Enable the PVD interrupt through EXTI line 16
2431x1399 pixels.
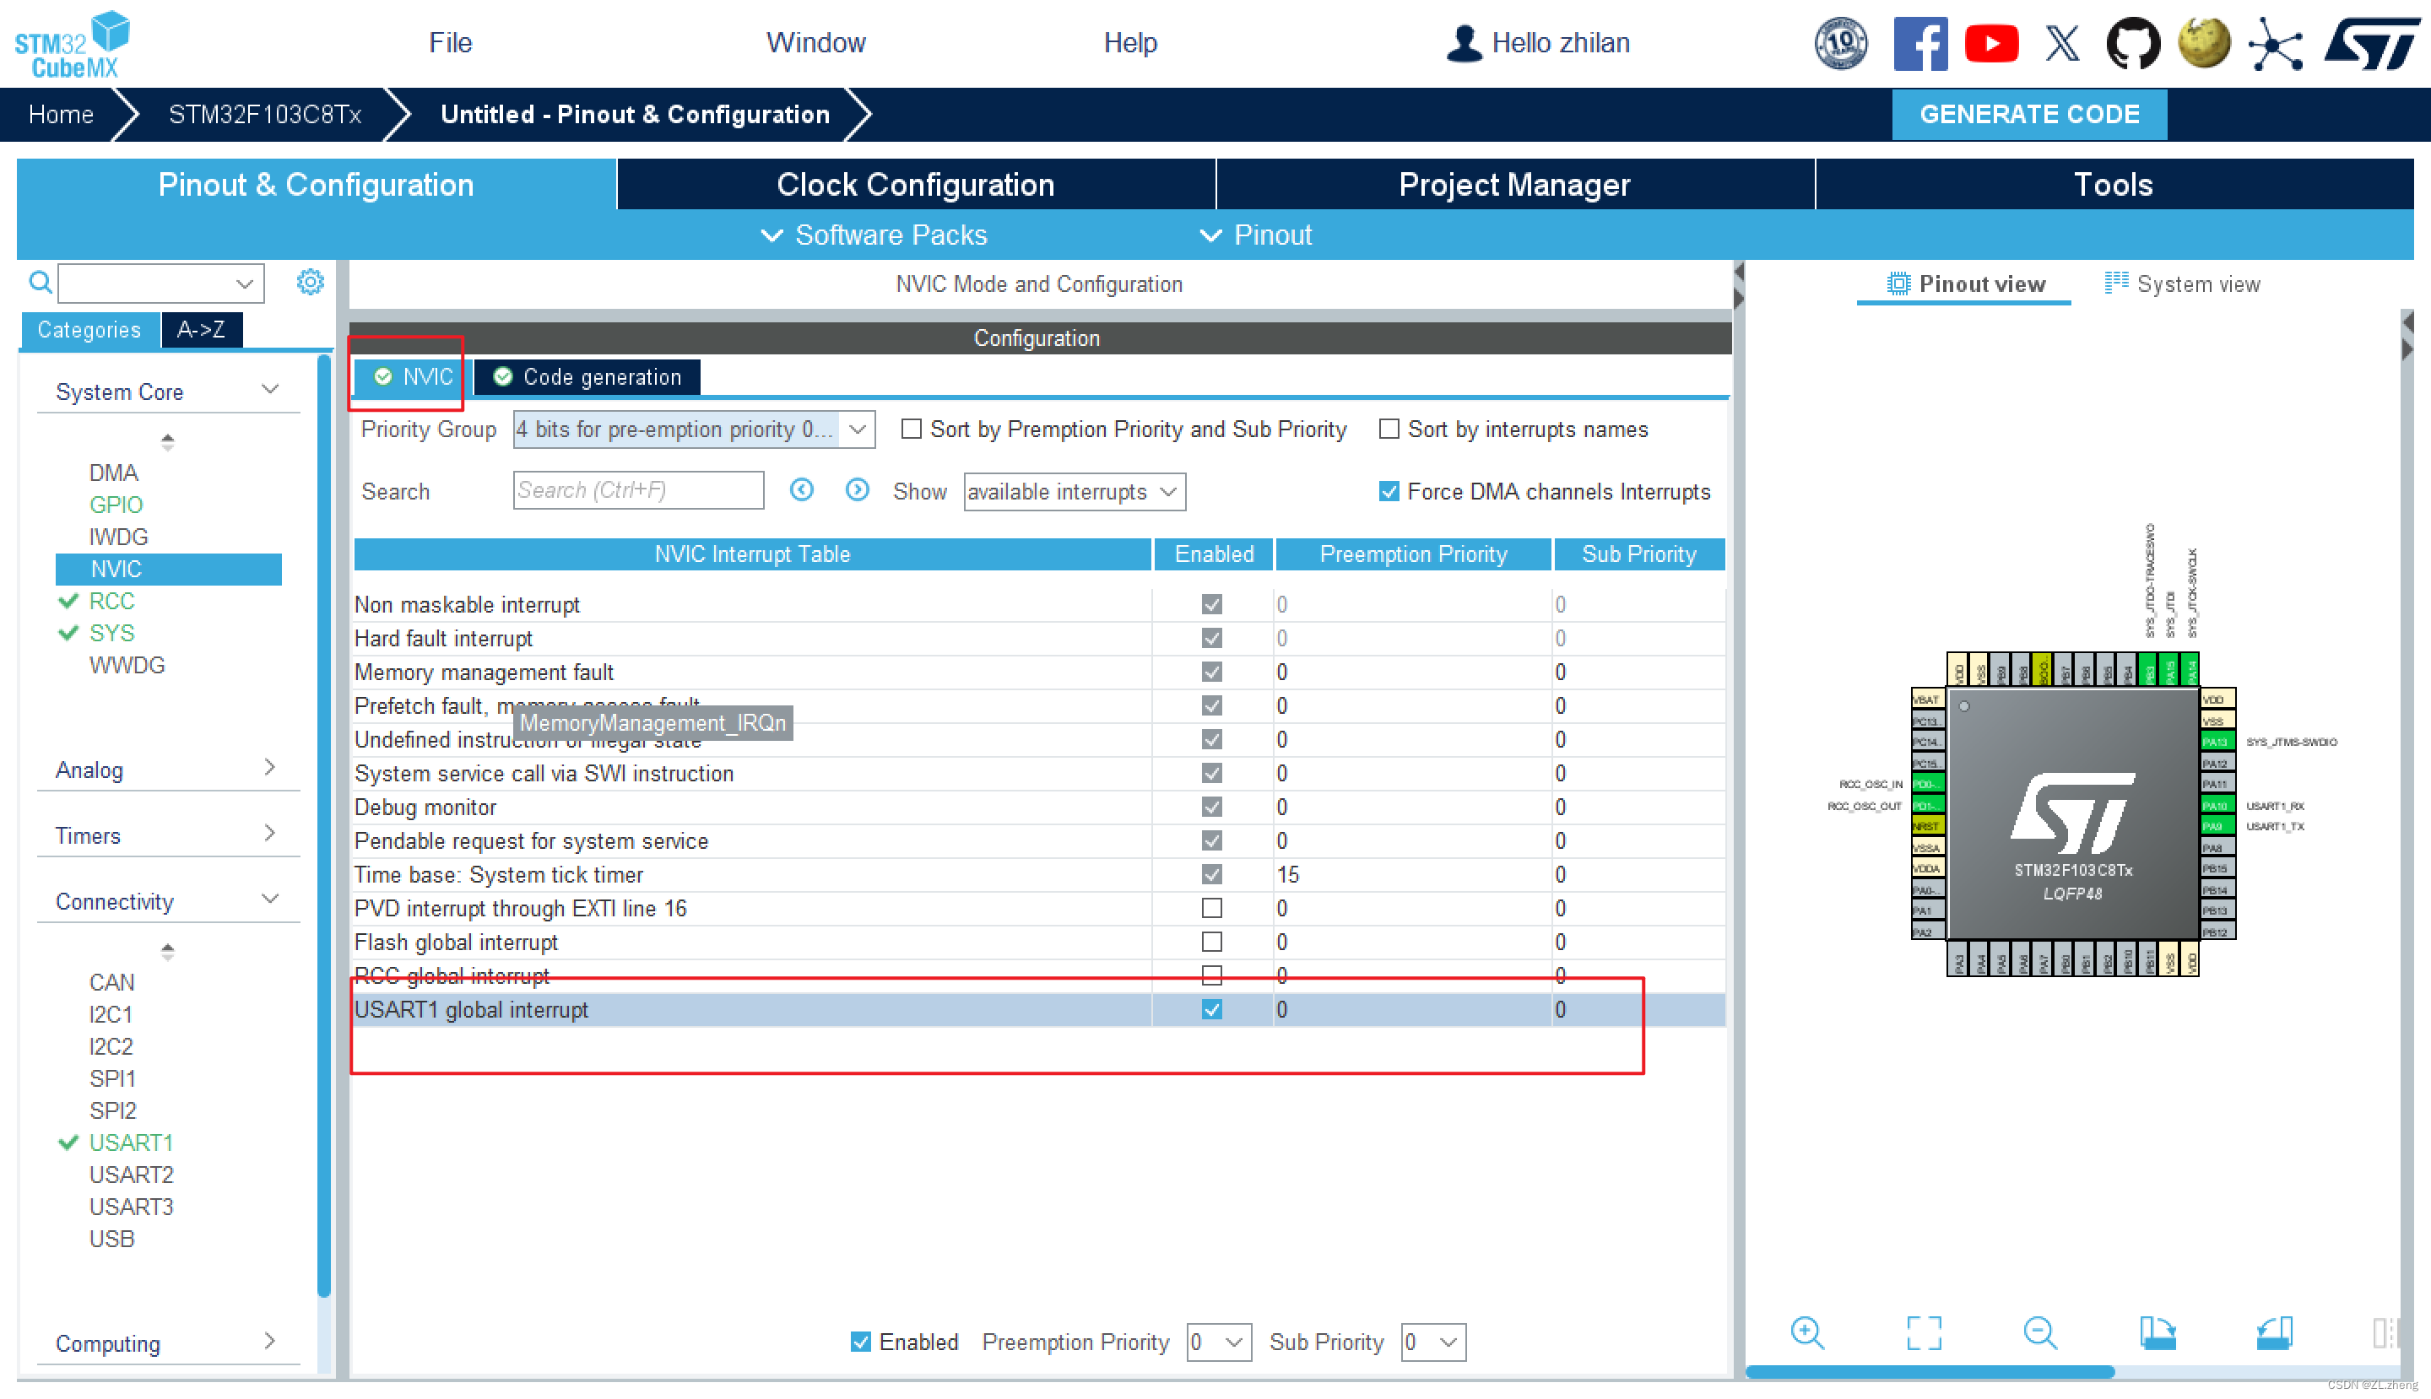tap(1211, 908)
